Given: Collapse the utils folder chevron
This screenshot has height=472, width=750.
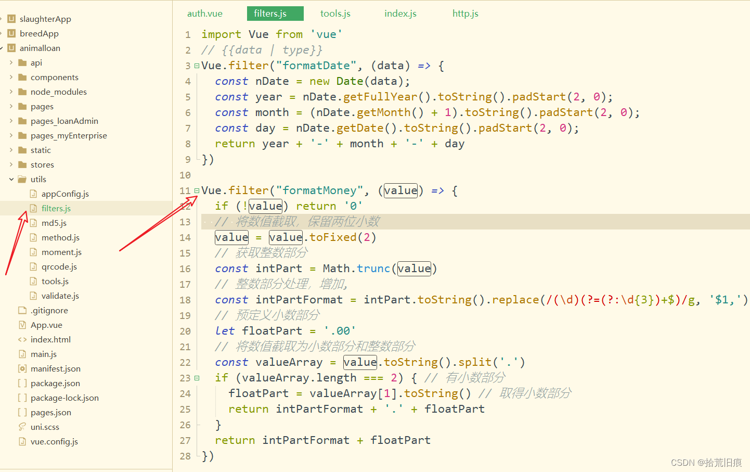Looking at the screenshot, I should [x=11, y=179].
